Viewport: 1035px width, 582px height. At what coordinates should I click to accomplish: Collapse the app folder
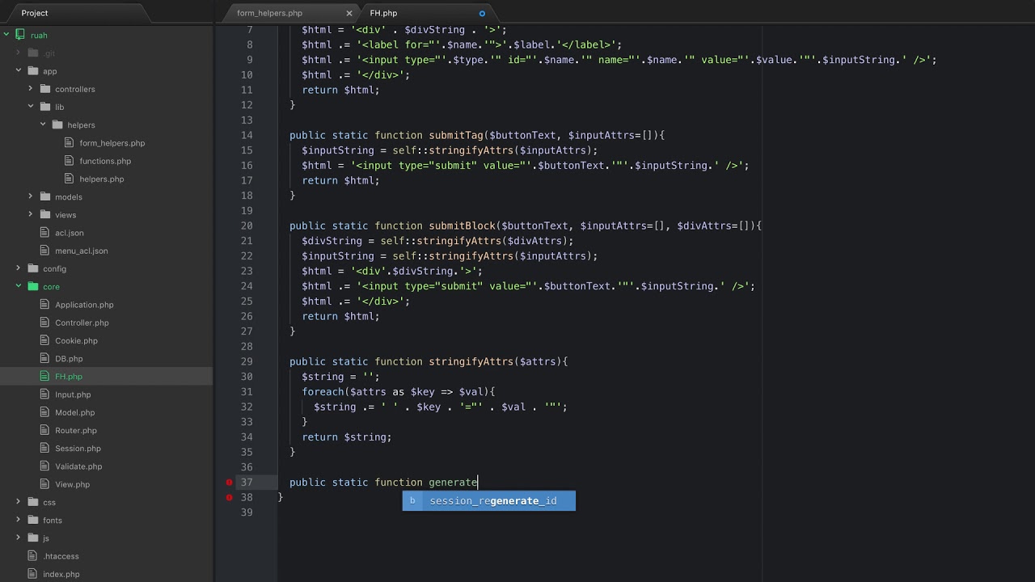tap(19, 71)
